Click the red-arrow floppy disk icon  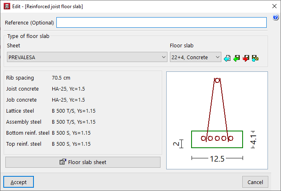[246, 58]
